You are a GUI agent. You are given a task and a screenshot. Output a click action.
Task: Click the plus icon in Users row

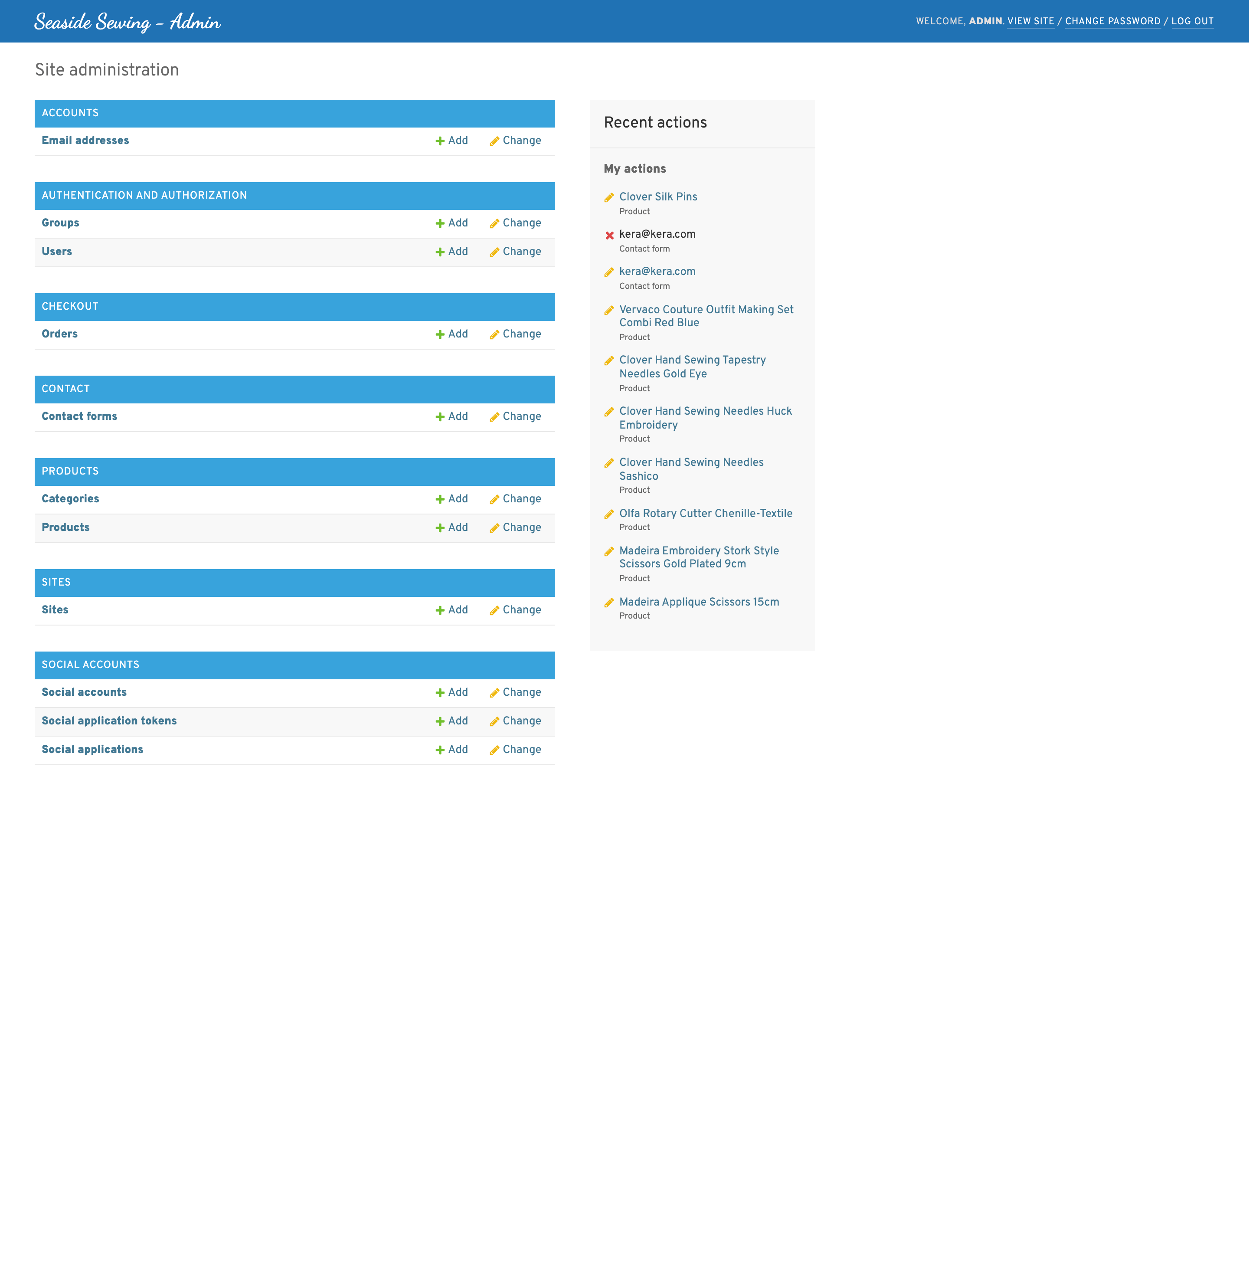440,252
